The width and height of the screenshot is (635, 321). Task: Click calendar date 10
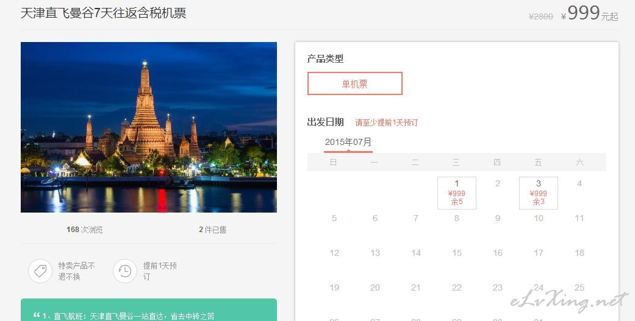[539, 218]
